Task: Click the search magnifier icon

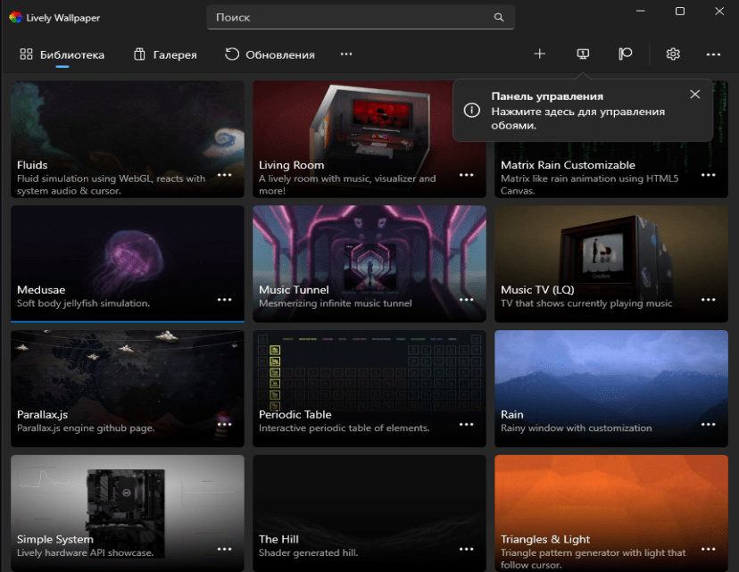Action: pos(499,18)
